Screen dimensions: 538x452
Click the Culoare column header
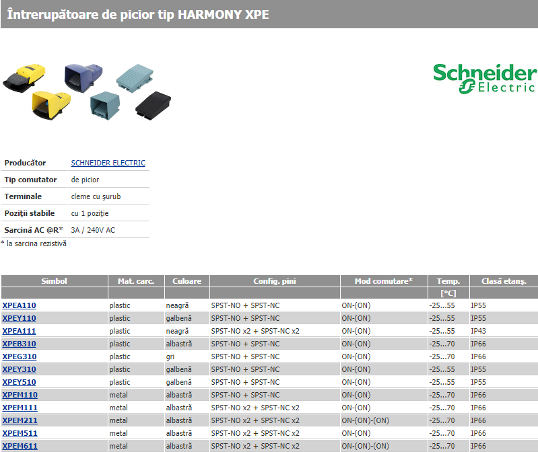tap(187, 281)
